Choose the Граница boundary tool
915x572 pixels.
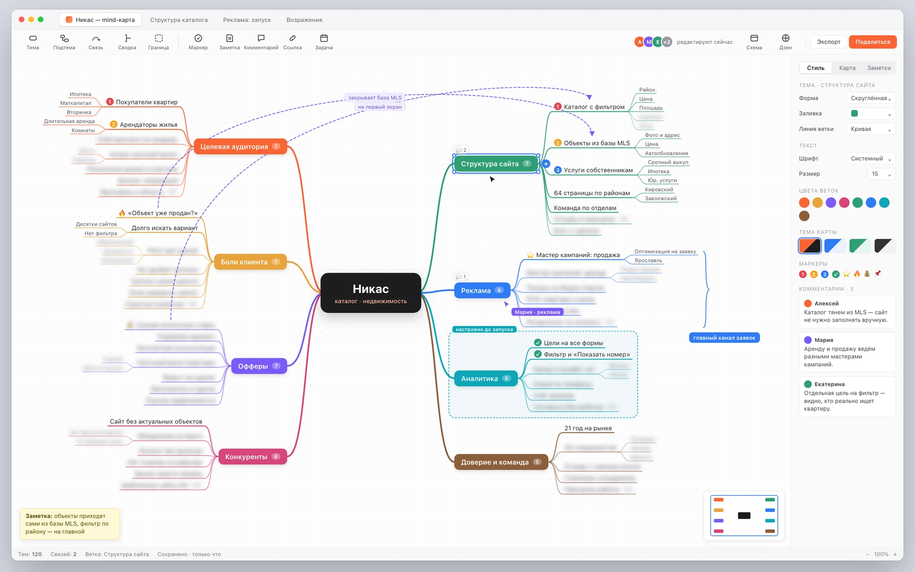tap(159, 42)
